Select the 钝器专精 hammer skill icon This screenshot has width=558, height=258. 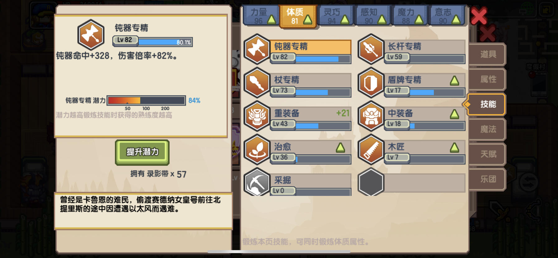pos(257,49)
